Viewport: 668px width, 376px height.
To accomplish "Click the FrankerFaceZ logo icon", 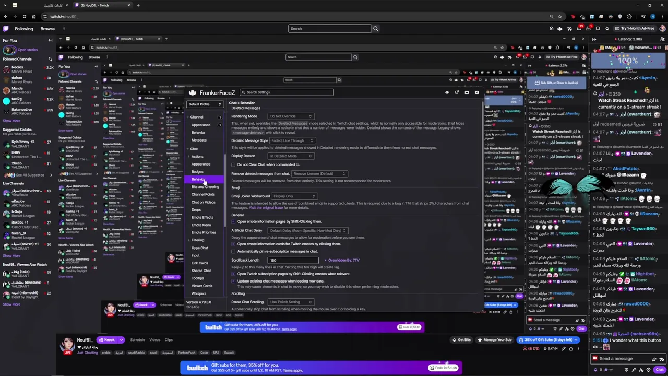I will 193,92.
